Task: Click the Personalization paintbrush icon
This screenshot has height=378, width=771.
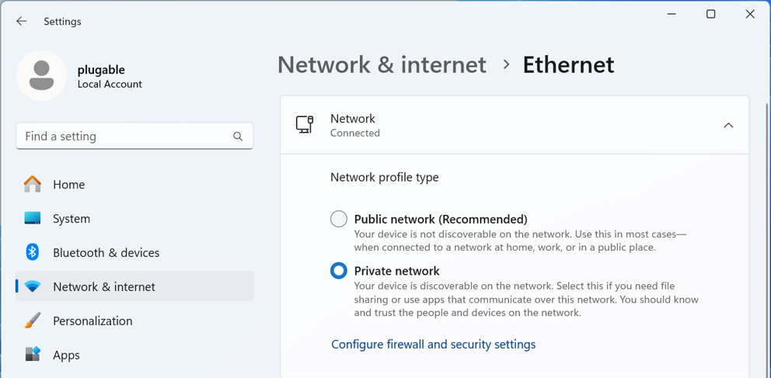Action: pos(33,321)
